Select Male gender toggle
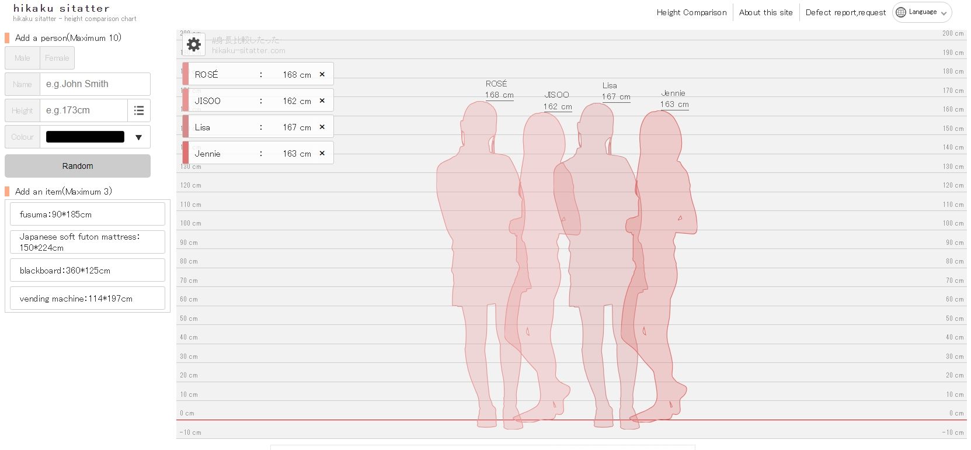Image resolution: width=971 pixels, height=450 pixels. 22,58
